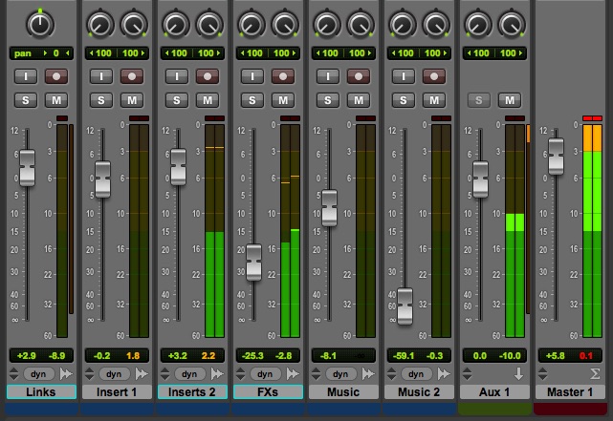Click left pan knob on Music track
Screen dimensions: 613x421
point(327,24)
